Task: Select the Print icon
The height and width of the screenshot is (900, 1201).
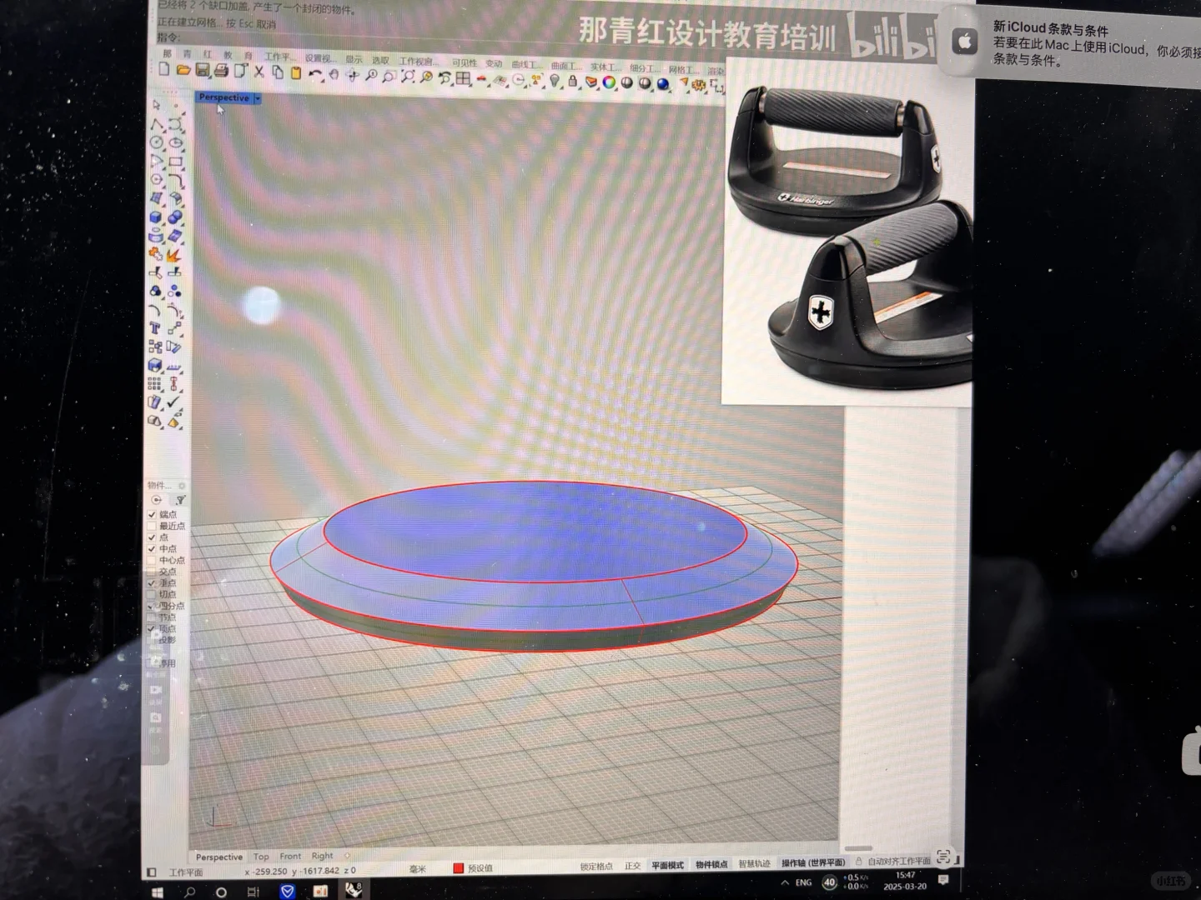Action: click(x=222, y=73)
